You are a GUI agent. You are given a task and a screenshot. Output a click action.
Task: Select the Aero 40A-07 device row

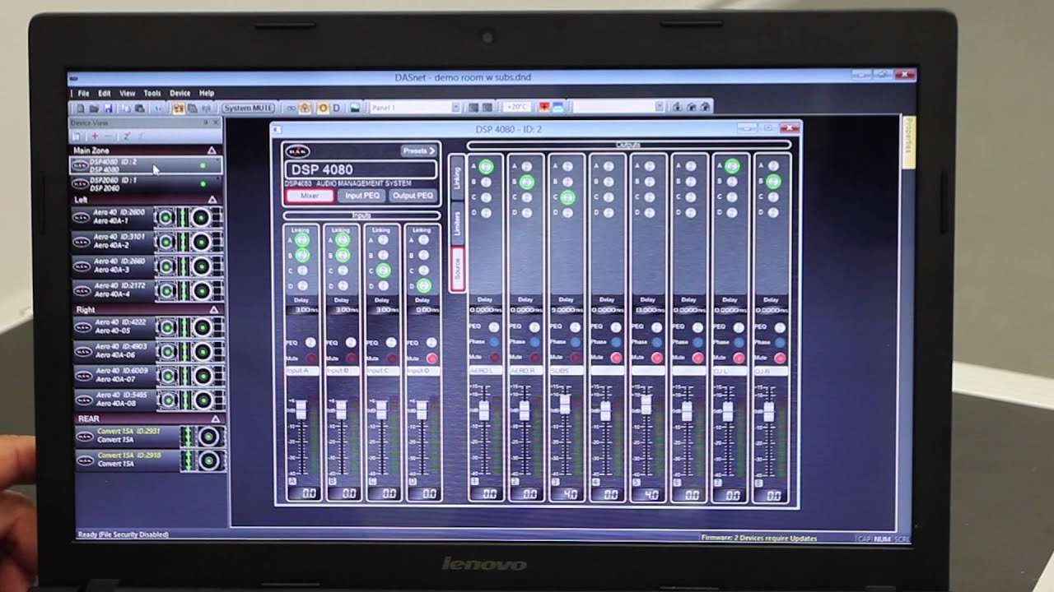(x=148, y=375)
